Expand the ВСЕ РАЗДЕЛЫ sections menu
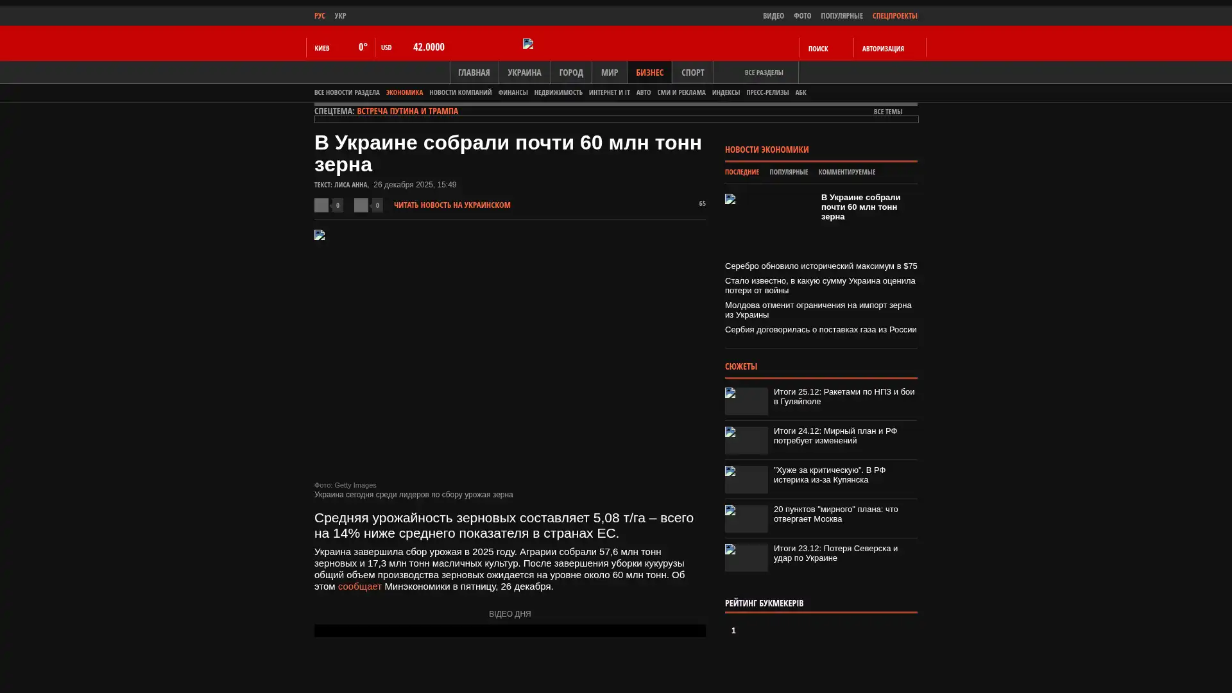 (764, 73)
